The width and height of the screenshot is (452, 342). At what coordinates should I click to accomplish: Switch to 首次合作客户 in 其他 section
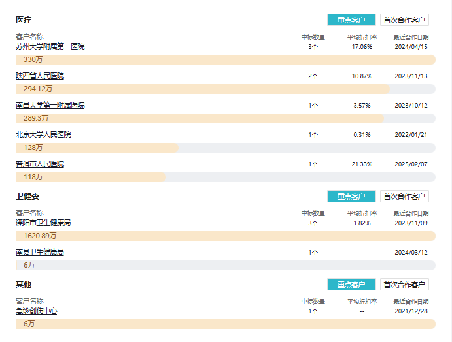coord(404,285)
